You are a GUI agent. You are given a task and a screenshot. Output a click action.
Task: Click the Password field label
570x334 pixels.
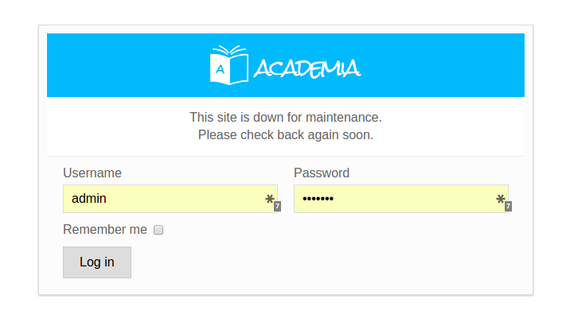click(322, 173)
